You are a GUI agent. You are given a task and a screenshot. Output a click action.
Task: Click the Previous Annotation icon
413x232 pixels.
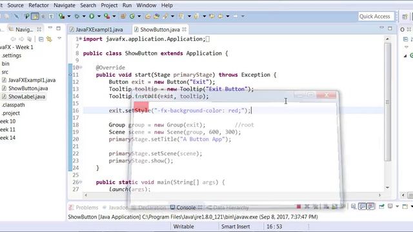[x=196, y=16]
